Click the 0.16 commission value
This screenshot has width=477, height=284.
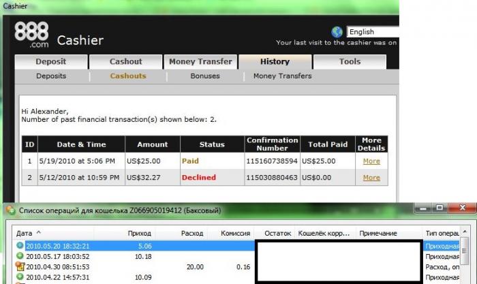243,267
